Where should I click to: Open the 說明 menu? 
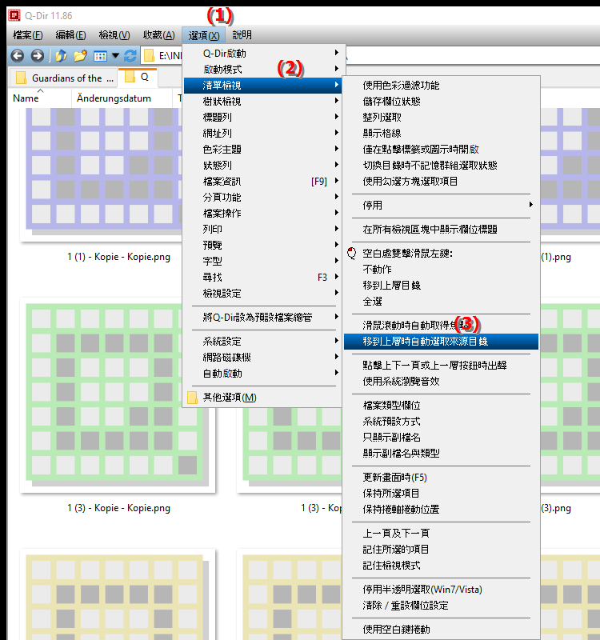(x=242, y=35)
